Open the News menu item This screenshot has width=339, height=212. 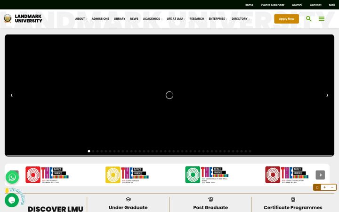[134, 19]
